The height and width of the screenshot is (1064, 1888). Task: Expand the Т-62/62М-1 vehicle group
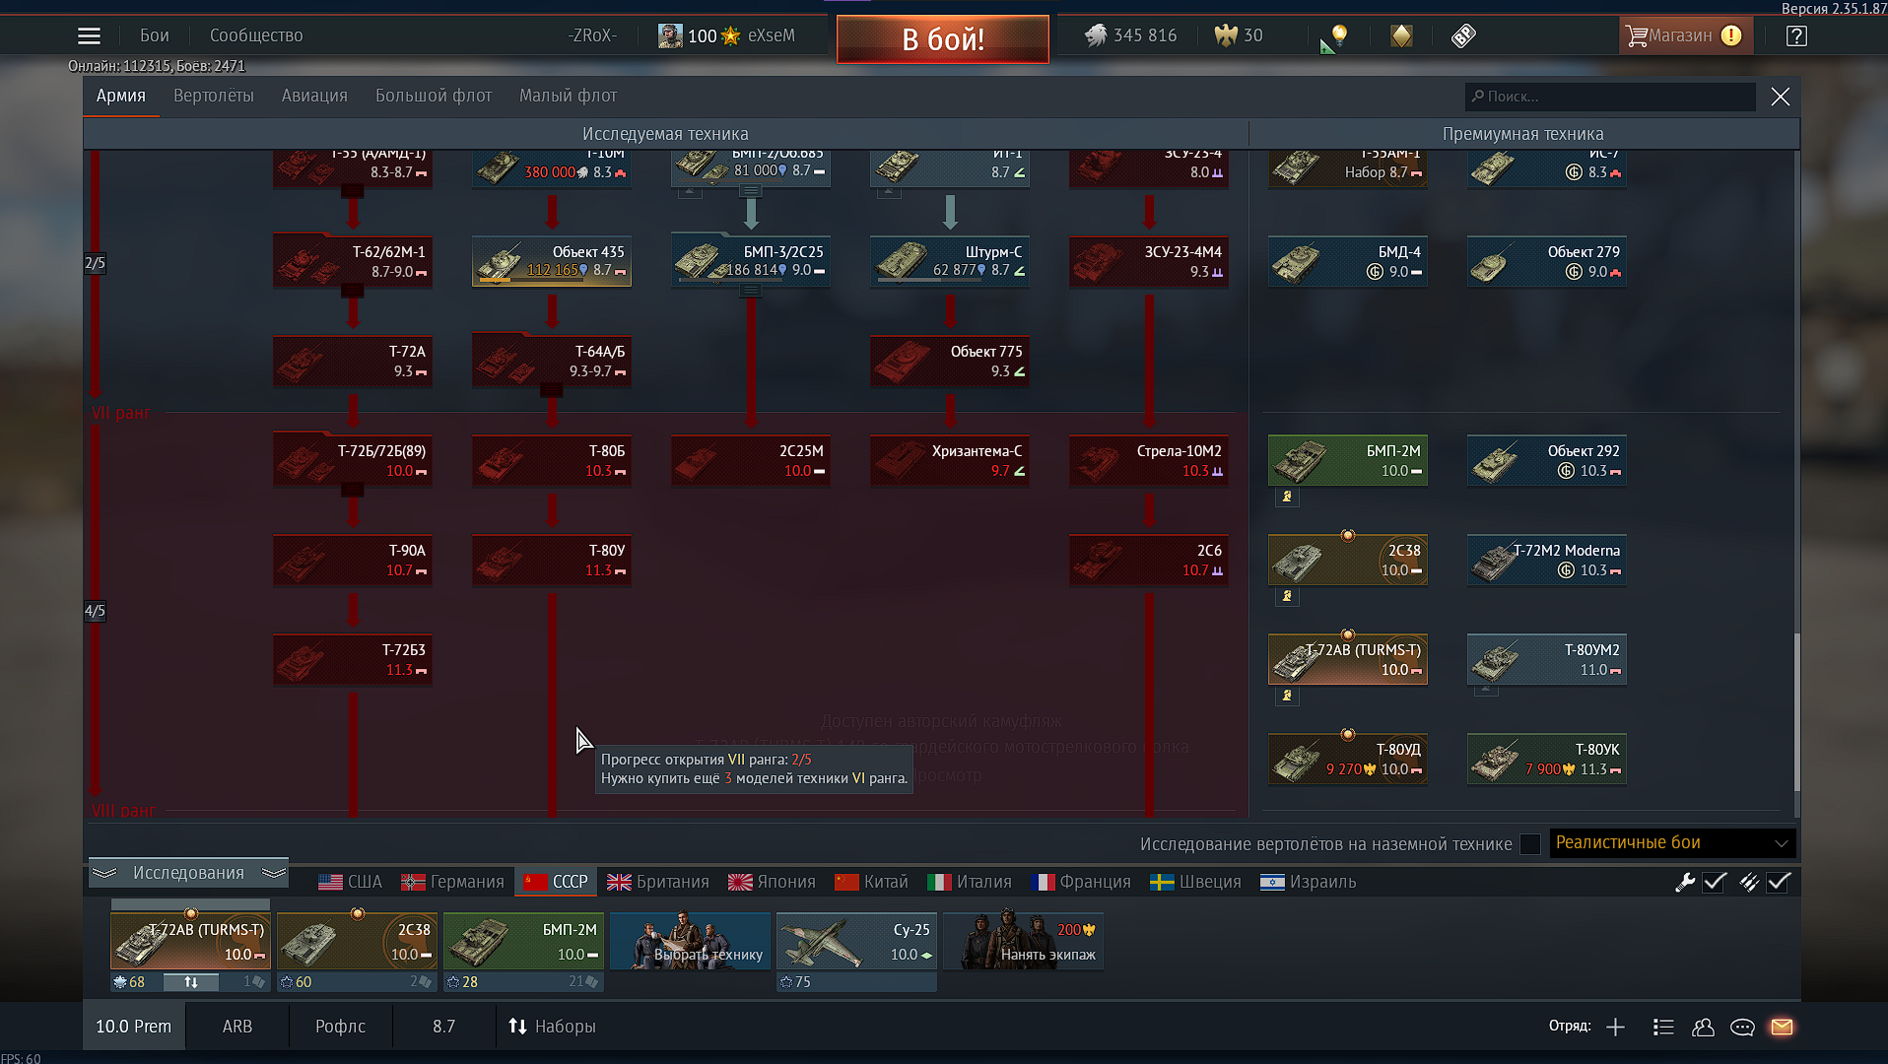pyautogui.click(x=353, y=291)
